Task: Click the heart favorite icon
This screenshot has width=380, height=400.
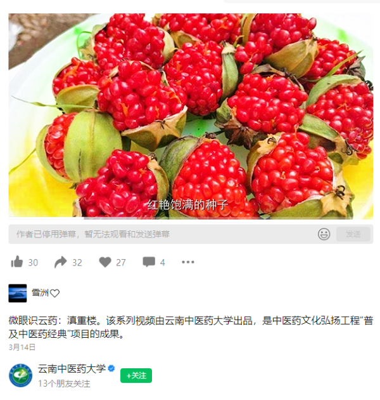Action: click(105, 262)
